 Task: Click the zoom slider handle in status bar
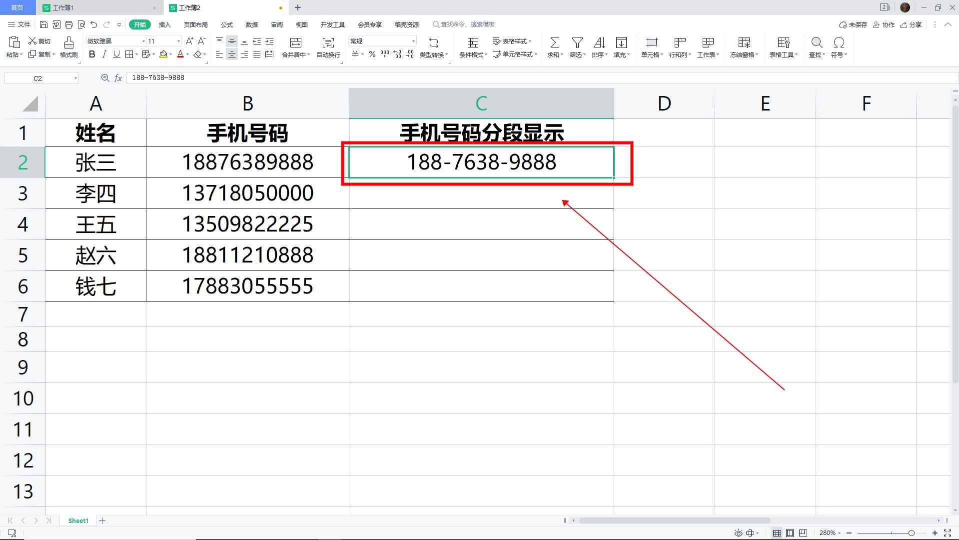click(911, 533)
